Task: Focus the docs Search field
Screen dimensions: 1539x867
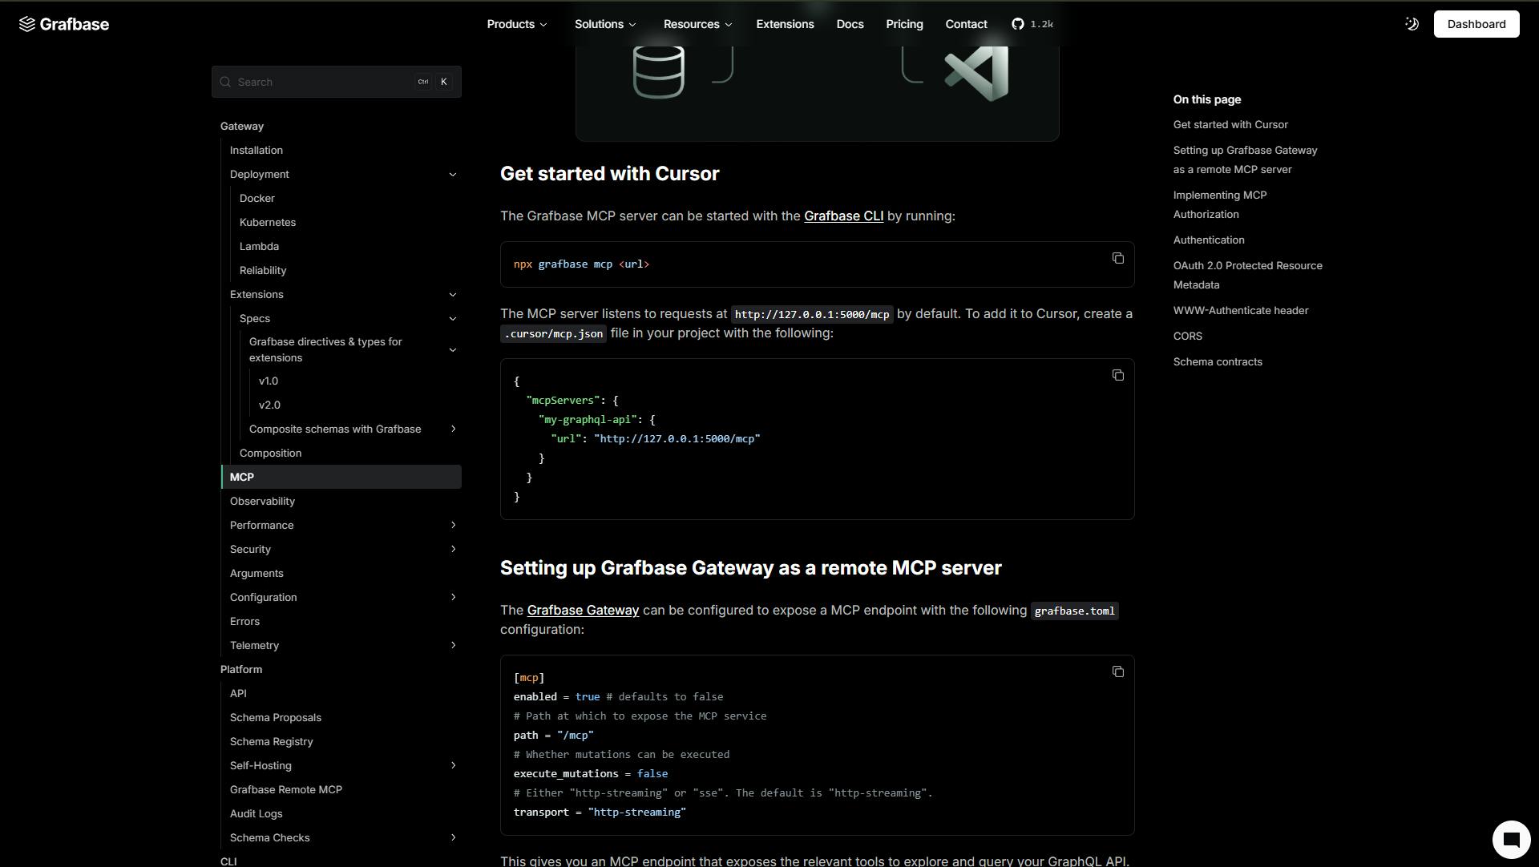Action: (x=321, y=82)
